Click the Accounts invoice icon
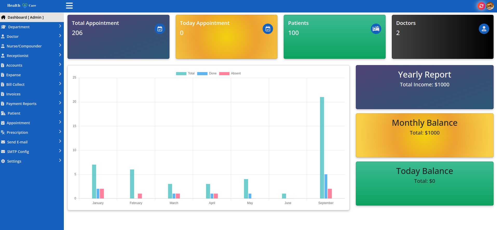The image size is (497, 230). (x=3, y=65)
